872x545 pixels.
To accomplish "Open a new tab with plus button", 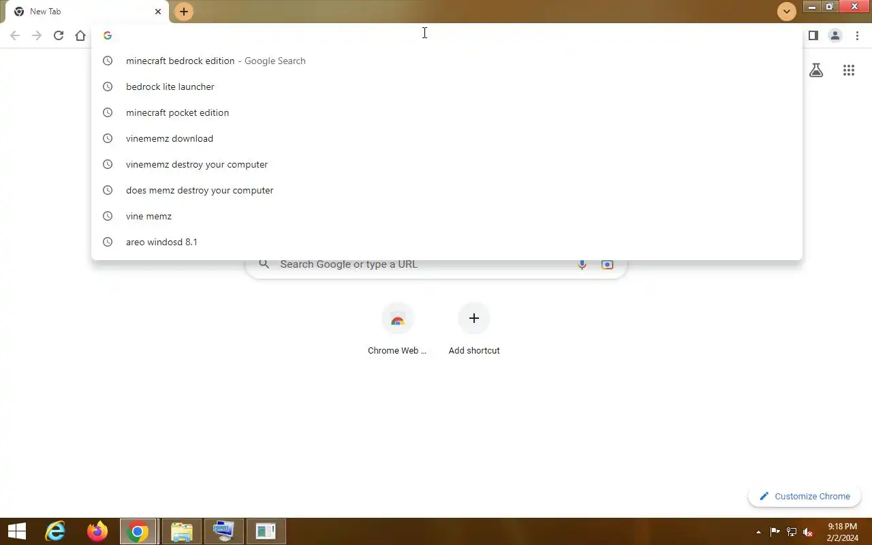I will click(x=184, y=12).
